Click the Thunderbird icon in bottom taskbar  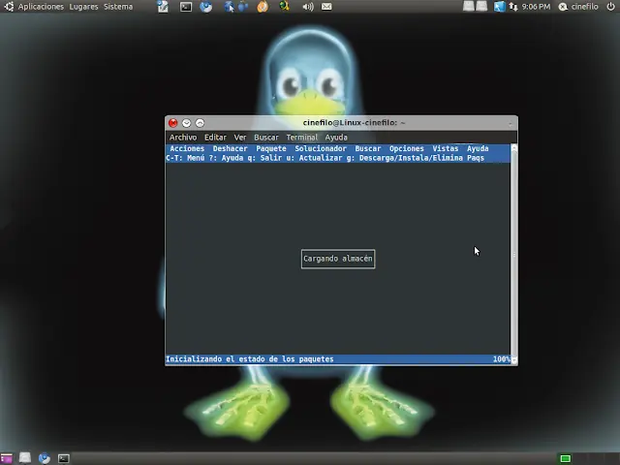44,458
